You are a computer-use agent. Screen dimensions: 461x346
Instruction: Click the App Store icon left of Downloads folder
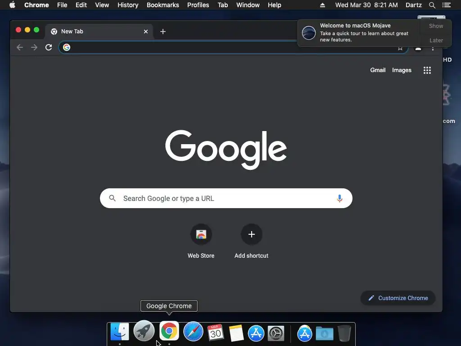305,333
